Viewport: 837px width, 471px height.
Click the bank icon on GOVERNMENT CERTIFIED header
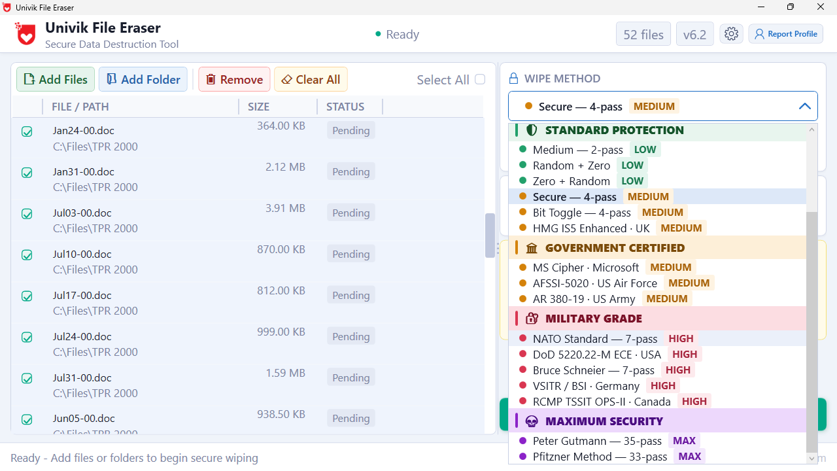coord(530,248)
